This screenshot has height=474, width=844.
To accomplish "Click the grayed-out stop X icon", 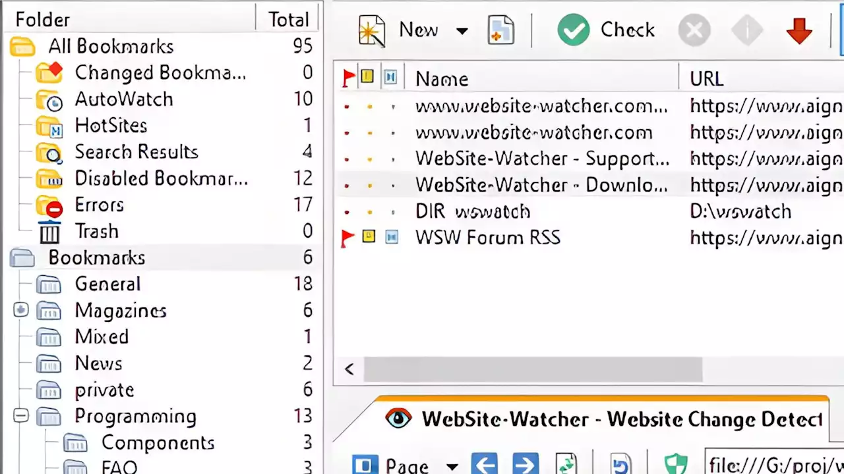I will tap(694, 30).
